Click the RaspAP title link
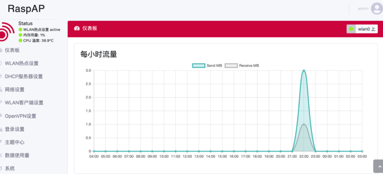The height and width of the screenshot is (174, 383). 26,9
